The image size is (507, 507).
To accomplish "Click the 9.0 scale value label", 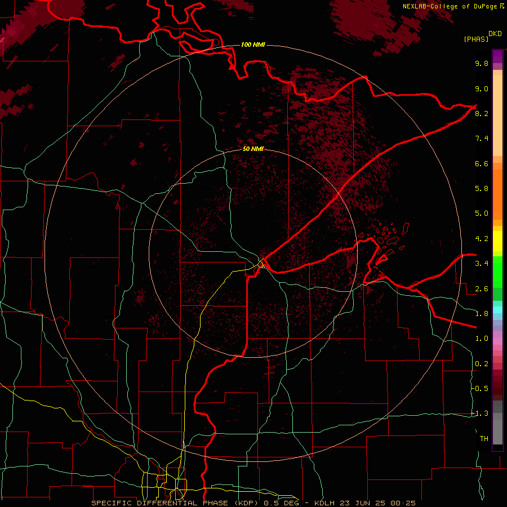I will tap(482, 88).
